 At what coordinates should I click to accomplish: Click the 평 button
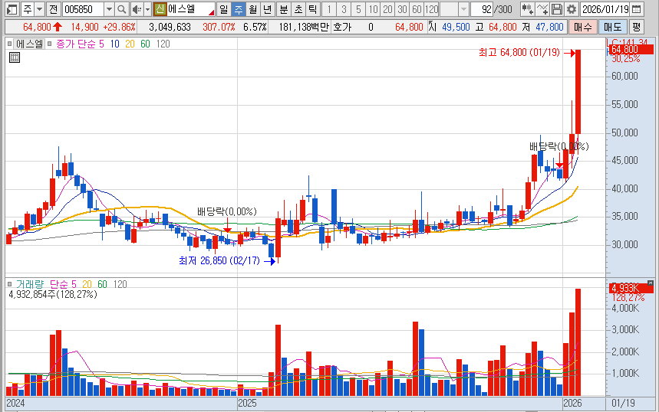coord(636,28)
